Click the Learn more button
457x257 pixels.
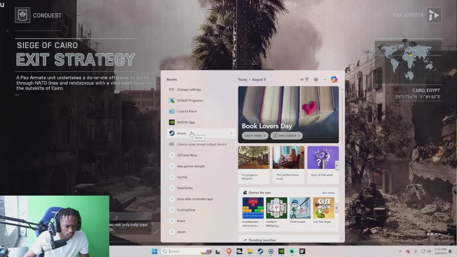(255, 136)
